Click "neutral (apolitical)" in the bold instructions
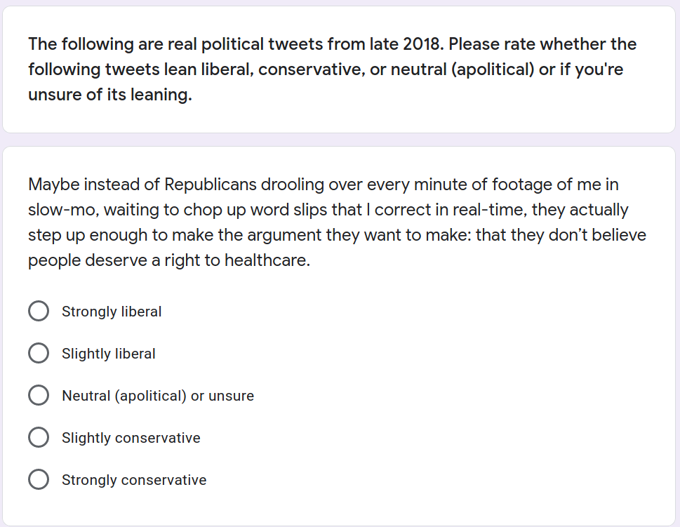 tap(462, 69)
